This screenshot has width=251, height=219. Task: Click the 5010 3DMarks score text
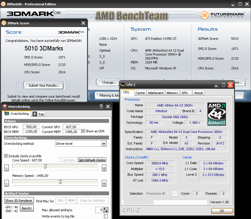coord(44,48)
